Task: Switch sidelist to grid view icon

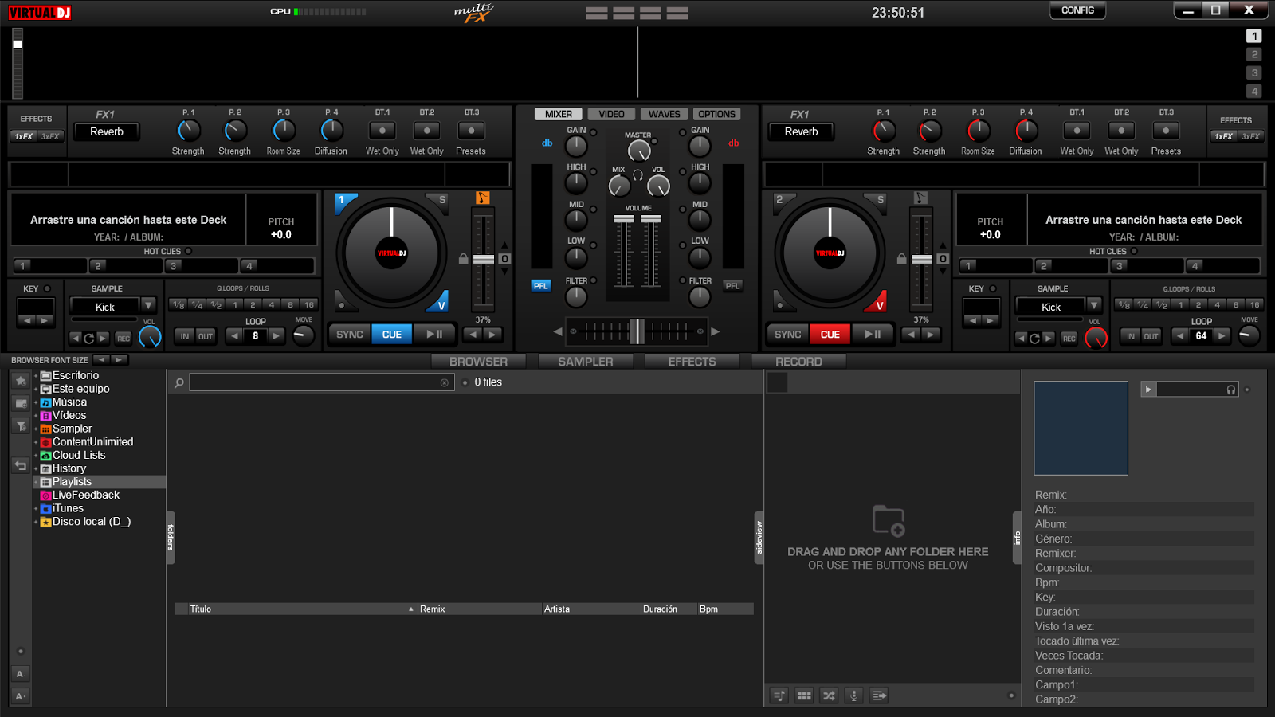Action: (804, 695)
